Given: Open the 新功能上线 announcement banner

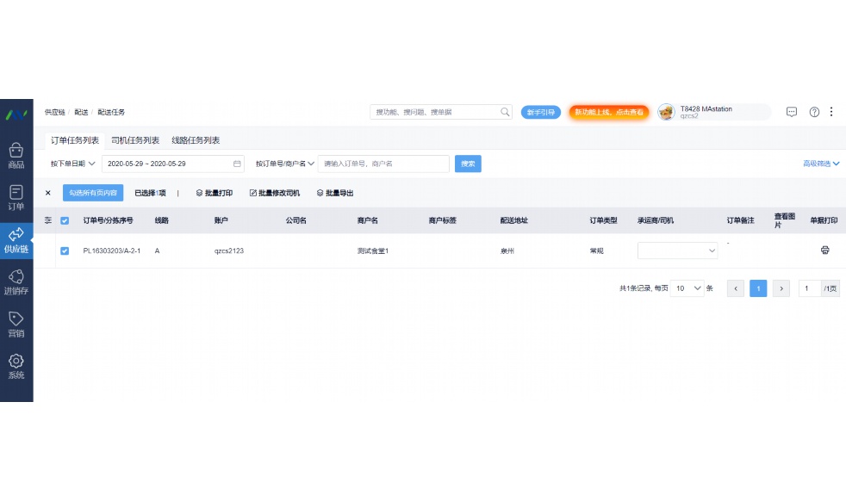Looking at the screenshot, I should 608,112.
